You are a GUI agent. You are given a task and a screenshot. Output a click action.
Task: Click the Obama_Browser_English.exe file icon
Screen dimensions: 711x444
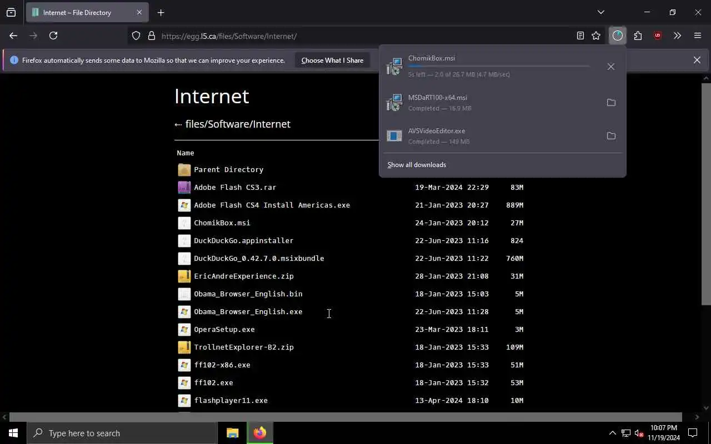tap(184, 311)
